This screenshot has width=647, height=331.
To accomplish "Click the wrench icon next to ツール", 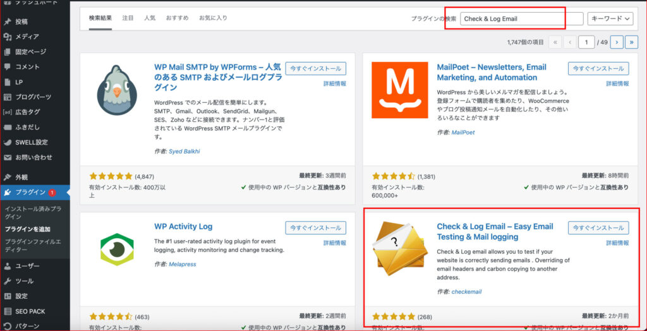I will tap(8, 281).
